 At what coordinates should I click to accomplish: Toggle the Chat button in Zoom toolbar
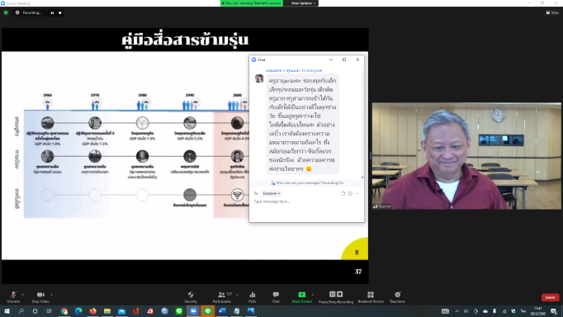[276, 297]
